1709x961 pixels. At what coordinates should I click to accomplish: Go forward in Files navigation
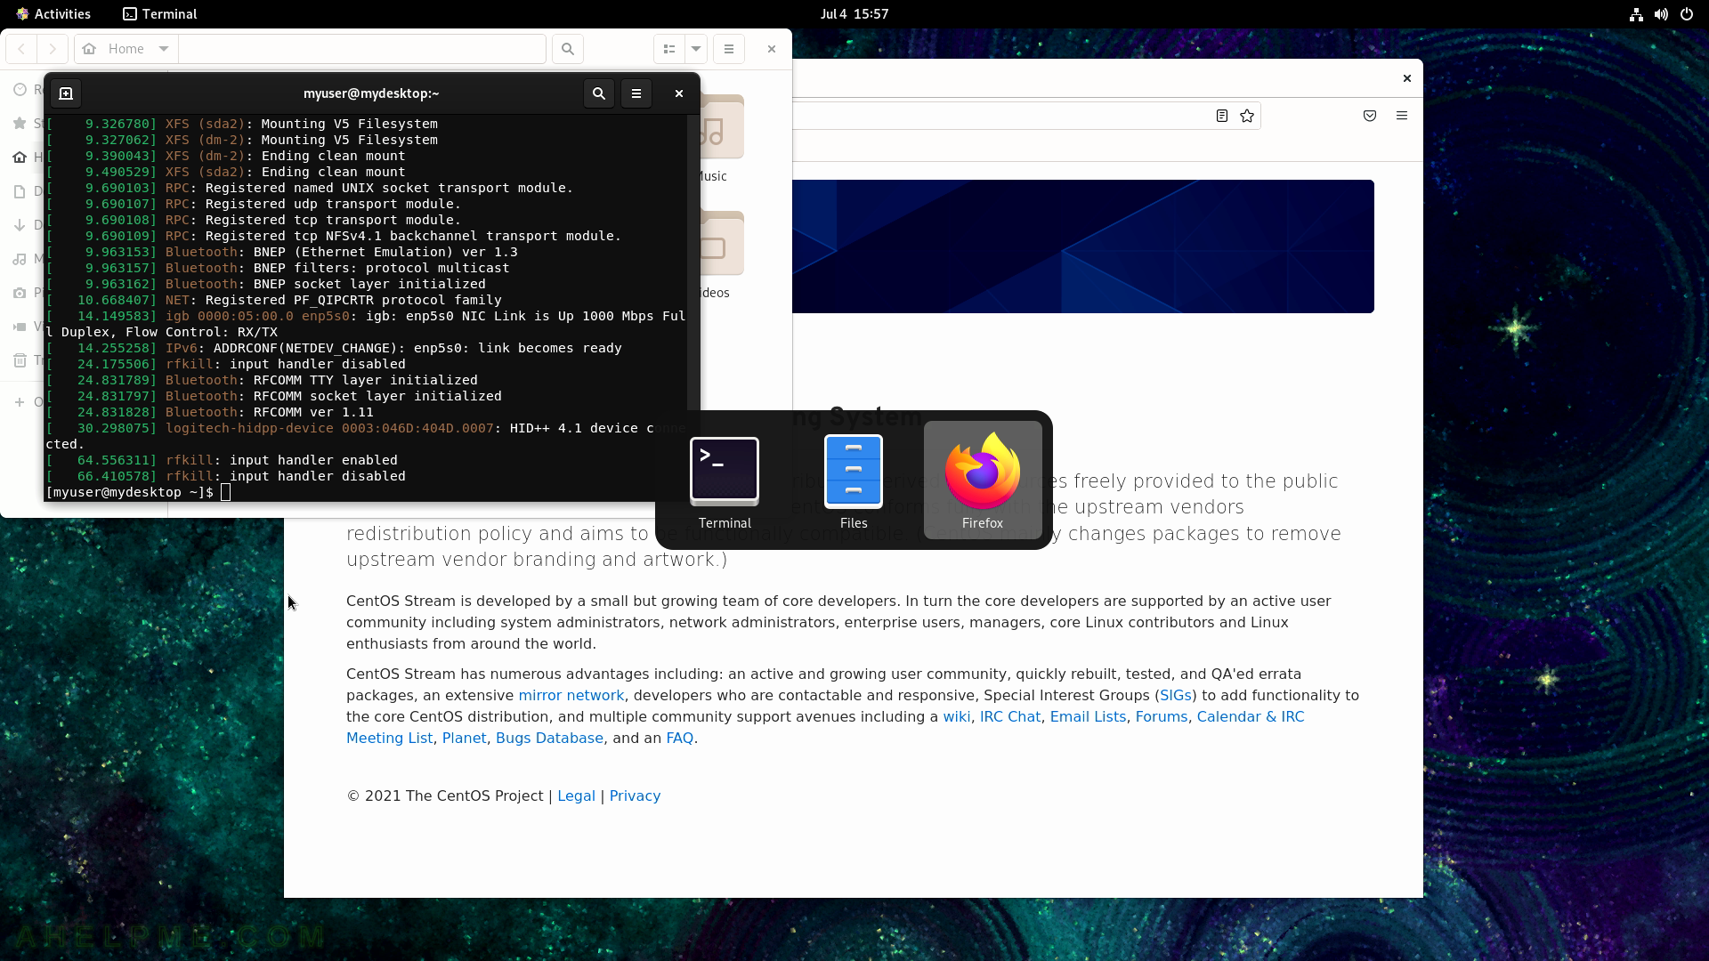pyautogui.click(x=53, y=49)
